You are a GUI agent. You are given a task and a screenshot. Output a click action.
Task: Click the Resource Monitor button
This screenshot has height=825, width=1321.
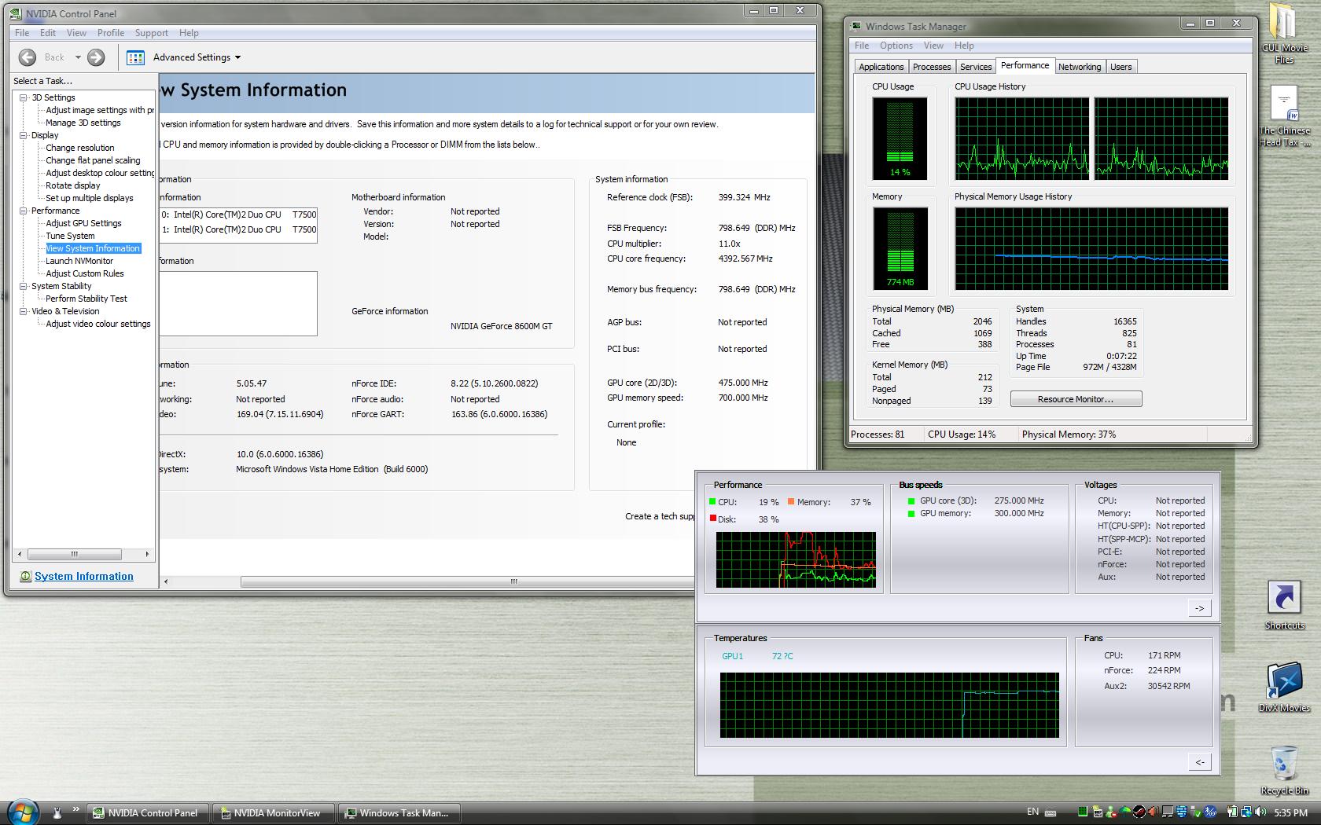[x=1076, y=399]
